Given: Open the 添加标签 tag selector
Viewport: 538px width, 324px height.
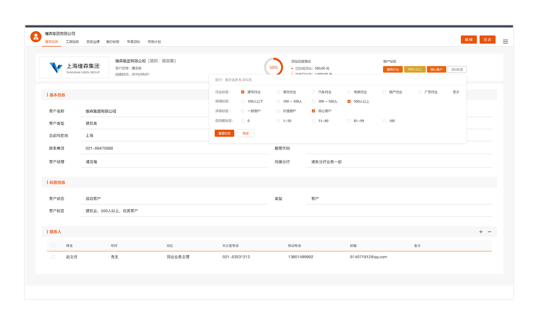Looking at the screenshot, I should point(457,70).
